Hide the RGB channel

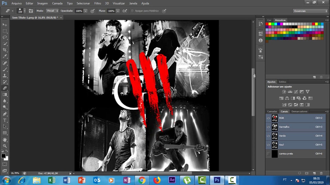pos(268,118)
